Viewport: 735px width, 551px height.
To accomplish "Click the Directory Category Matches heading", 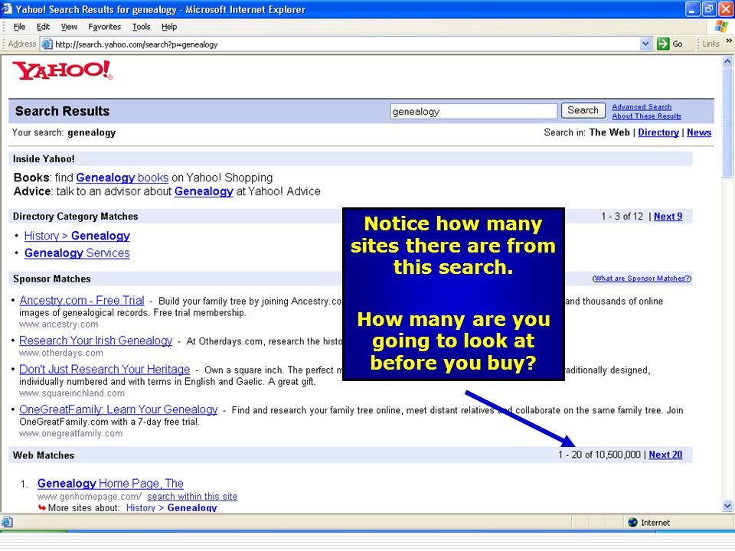I will click(x=76, y=217).
